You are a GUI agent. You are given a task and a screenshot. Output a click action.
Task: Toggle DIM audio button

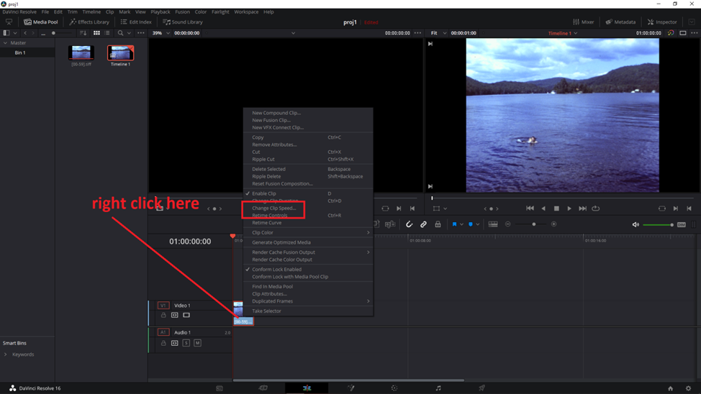point(682,225)
